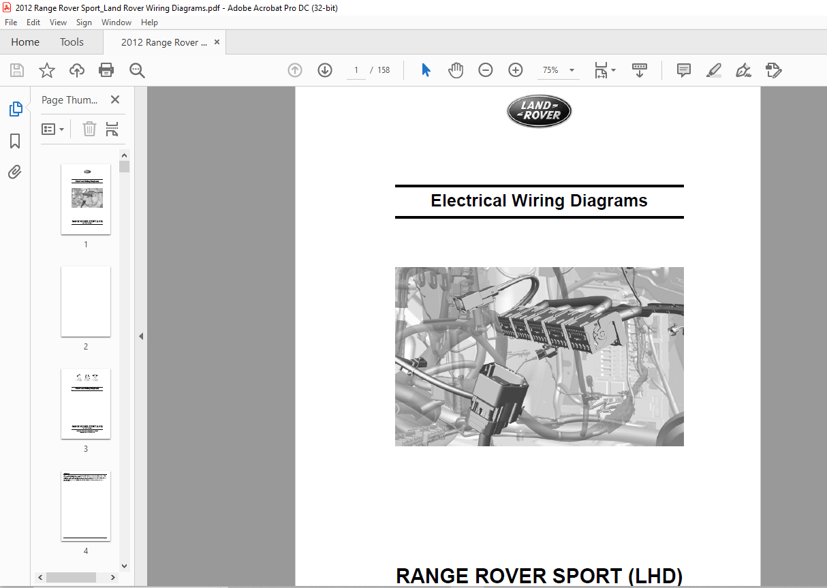Open the Page Thumbnails panel icon

click(15, 108)
